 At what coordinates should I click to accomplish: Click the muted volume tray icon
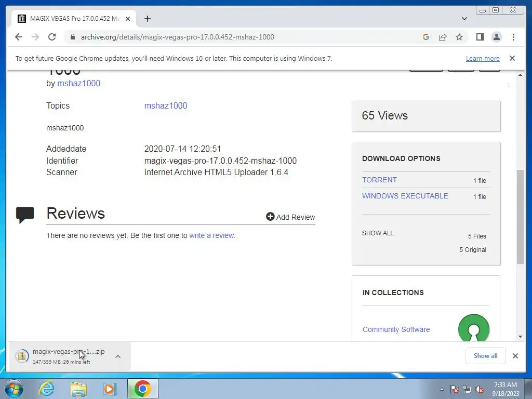click(x=480, y=389)
